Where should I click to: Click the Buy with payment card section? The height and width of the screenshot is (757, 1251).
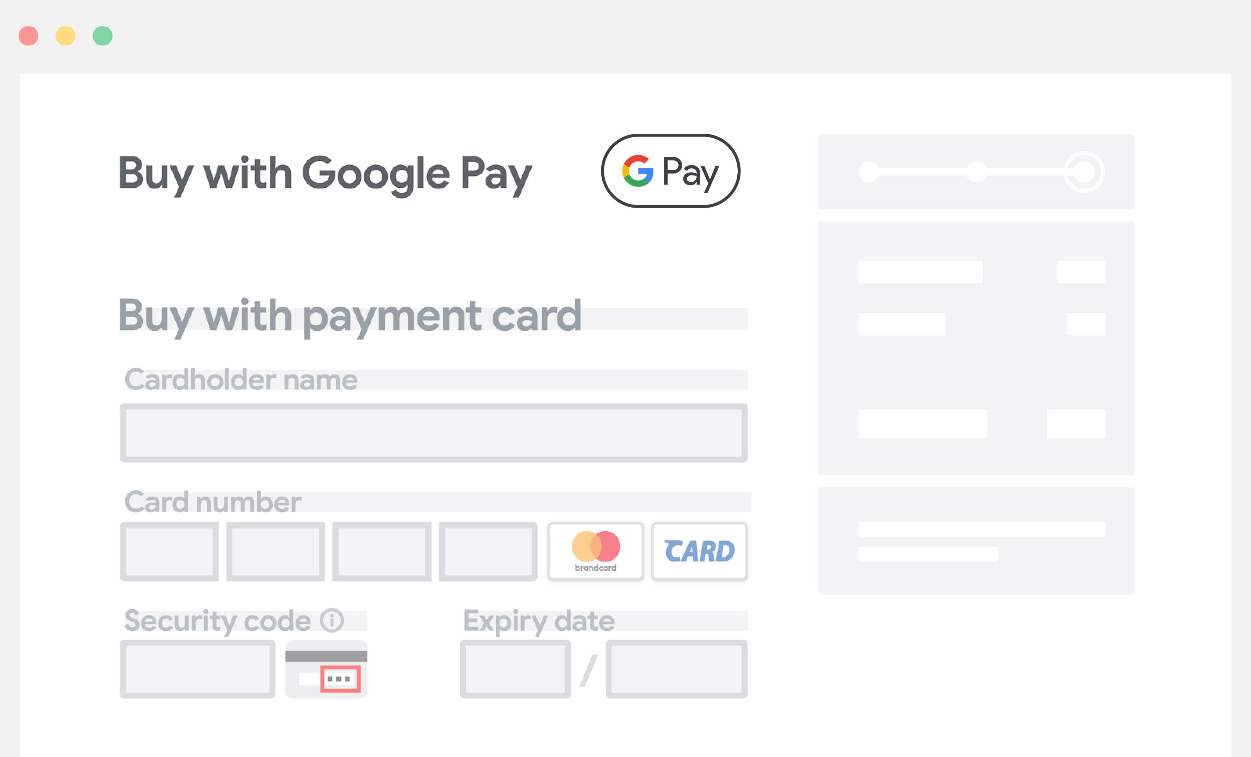[x=348, y=317]
